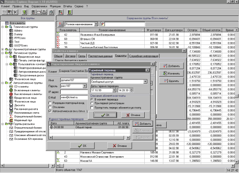Switch to the Служебная информация tab
The height and width of the screenshot is (173, 239).
[x=144, y=56]
